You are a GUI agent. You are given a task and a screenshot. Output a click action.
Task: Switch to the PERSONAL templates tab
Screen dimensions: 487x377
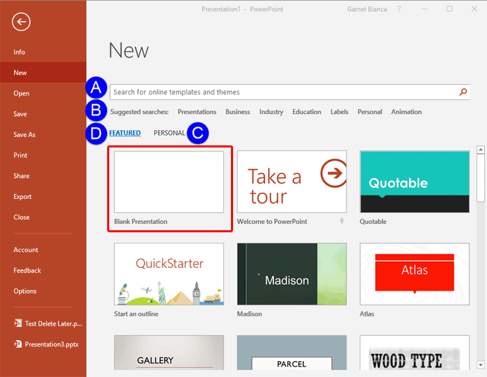(169, 133)
